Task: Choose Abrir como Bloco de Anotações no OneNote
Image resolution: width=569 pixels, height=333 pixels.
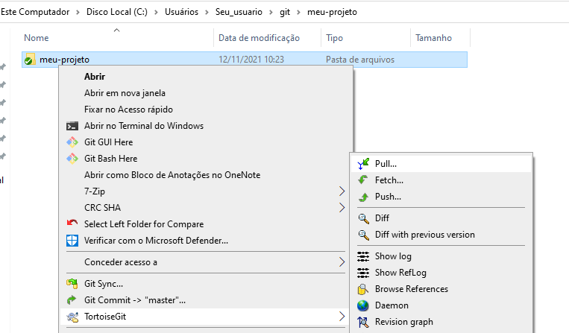Action: [205, 175]
